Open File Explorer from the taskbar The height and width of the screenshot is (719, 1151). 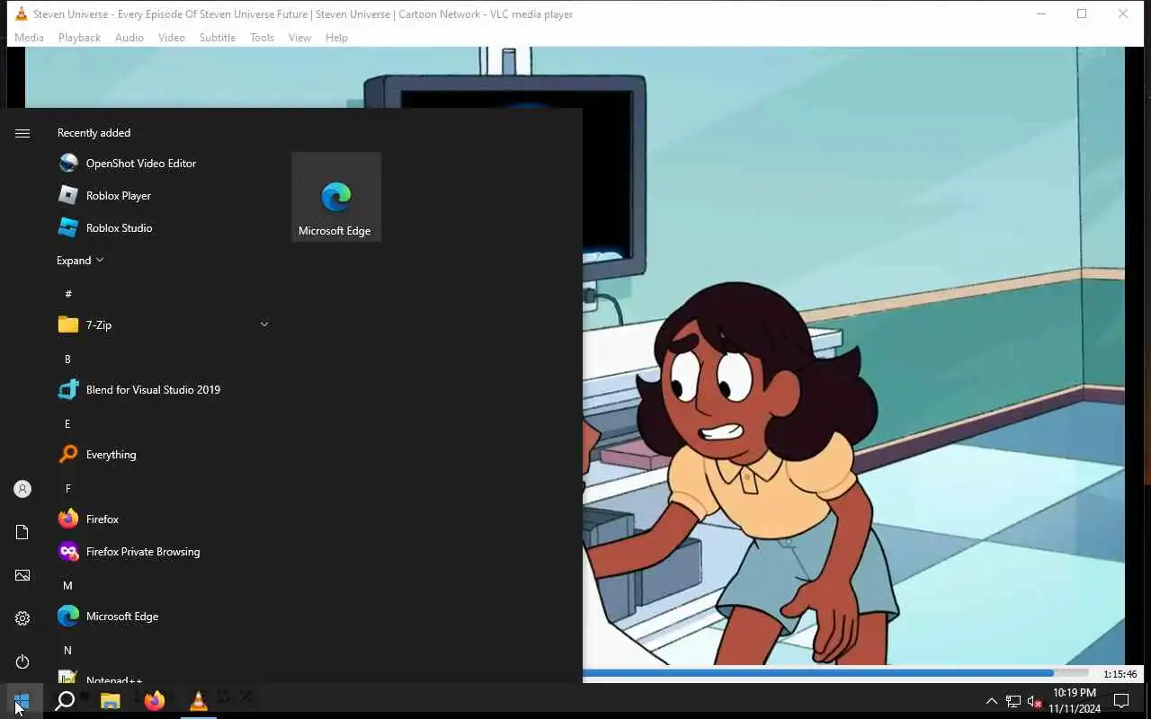[111, 701]
